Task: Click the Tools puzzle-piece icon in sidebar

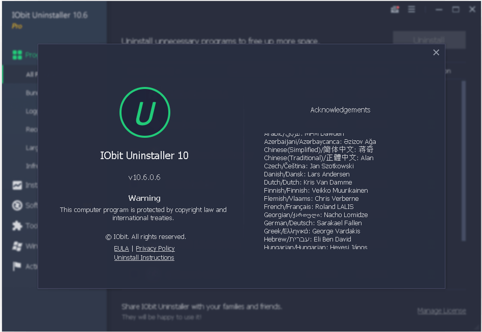Action: coord(17,226)
